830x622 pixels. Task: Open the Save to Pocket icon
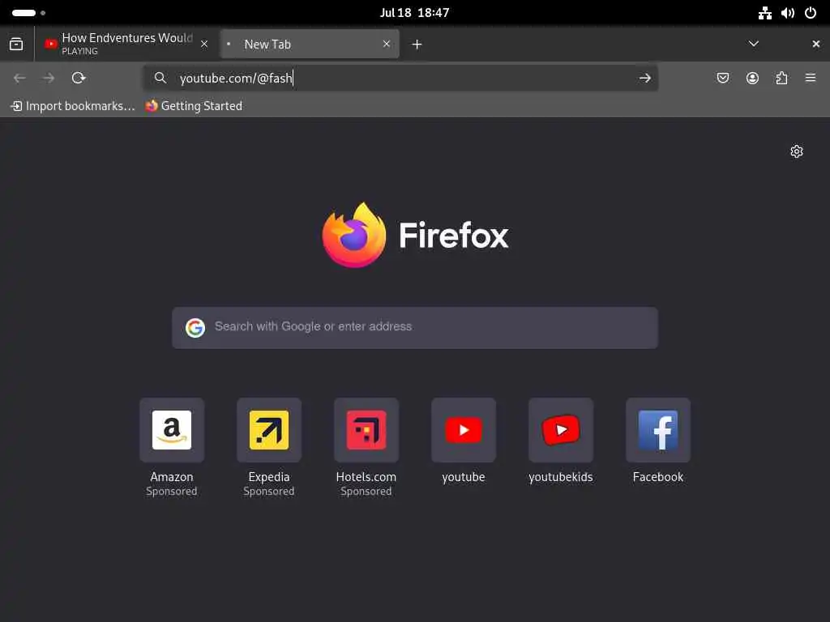[x=722, y=79]
